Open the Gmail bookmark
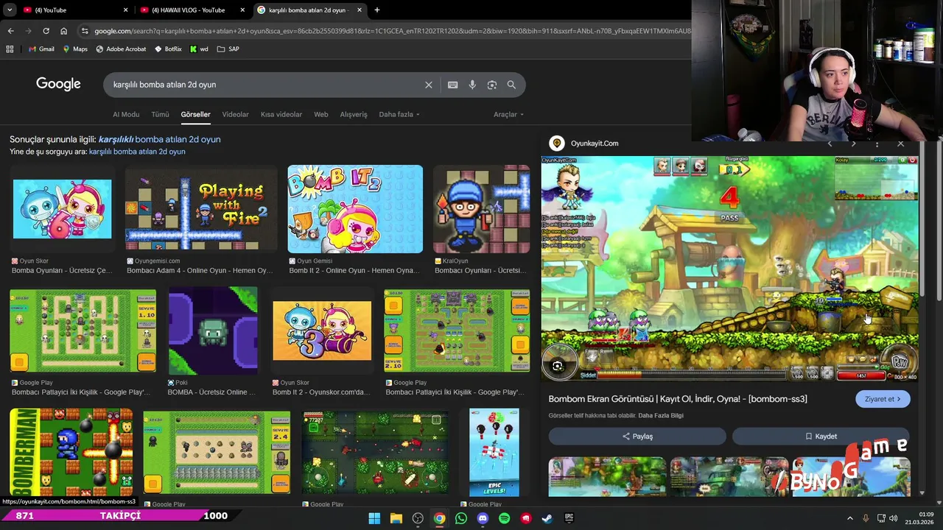The image size is (943, 530). [41, 49]
